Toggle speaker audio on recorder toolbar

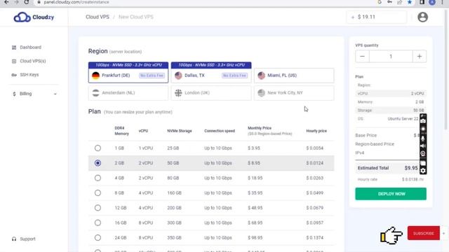pyautogui.click(x=423, y=146)
